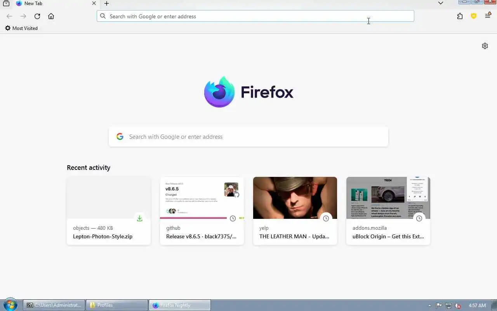Reload the current page
Viewport: 497px width, 311px height.
coord(37,16)
